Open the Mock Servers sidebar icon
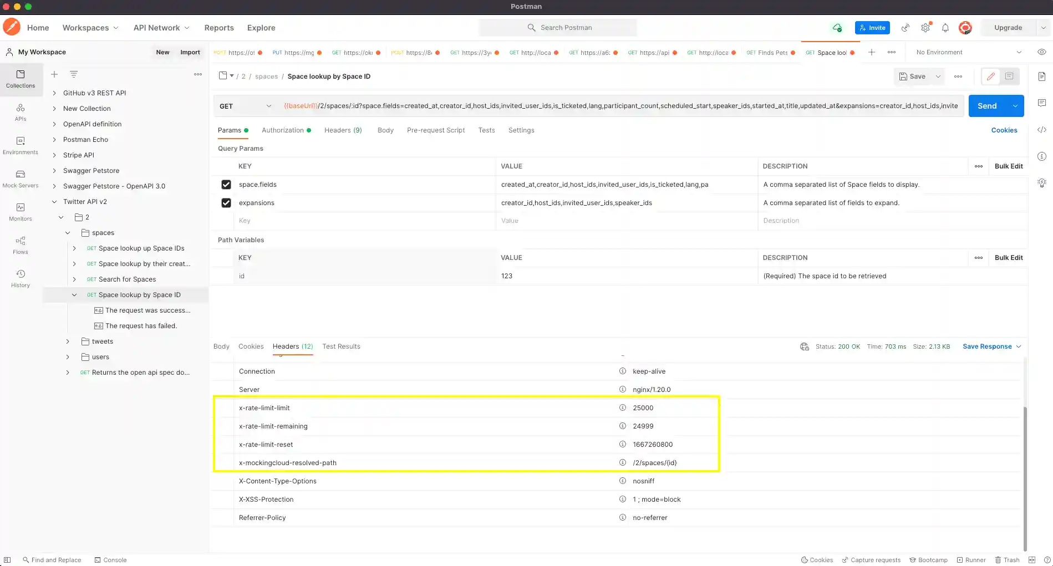Screen dimensions: 1053x566 pos(21,179)
